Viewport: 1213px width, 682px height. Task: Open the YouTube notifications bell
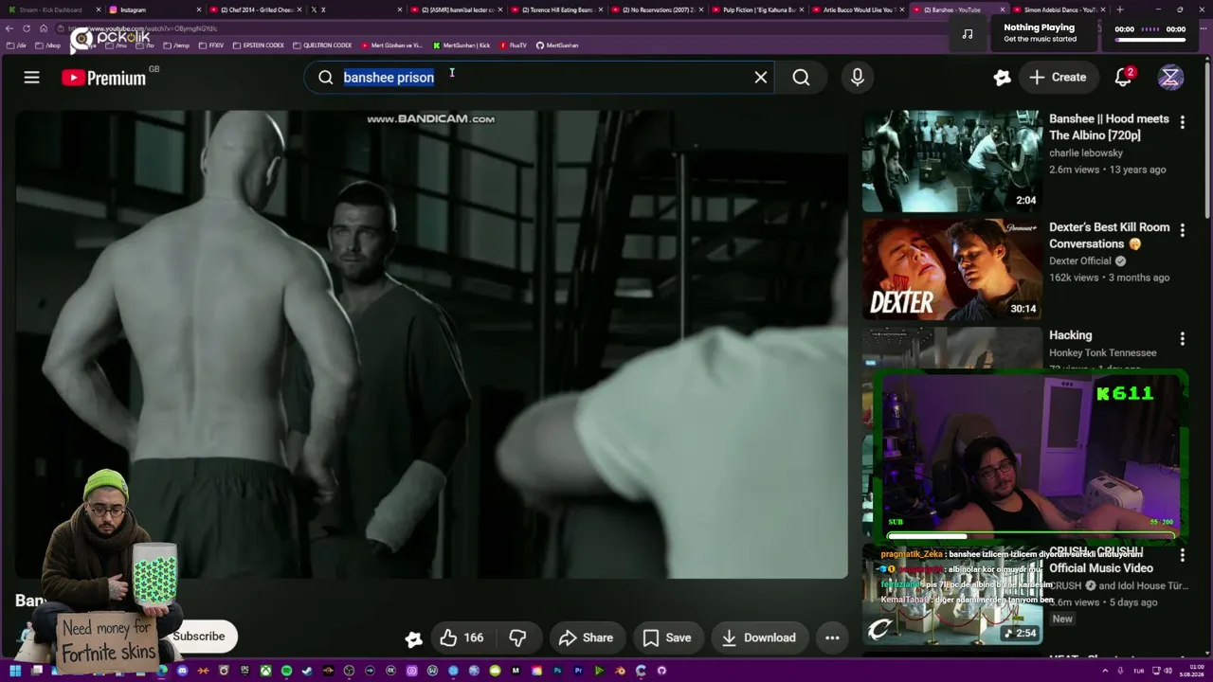tap(1123, 78)
